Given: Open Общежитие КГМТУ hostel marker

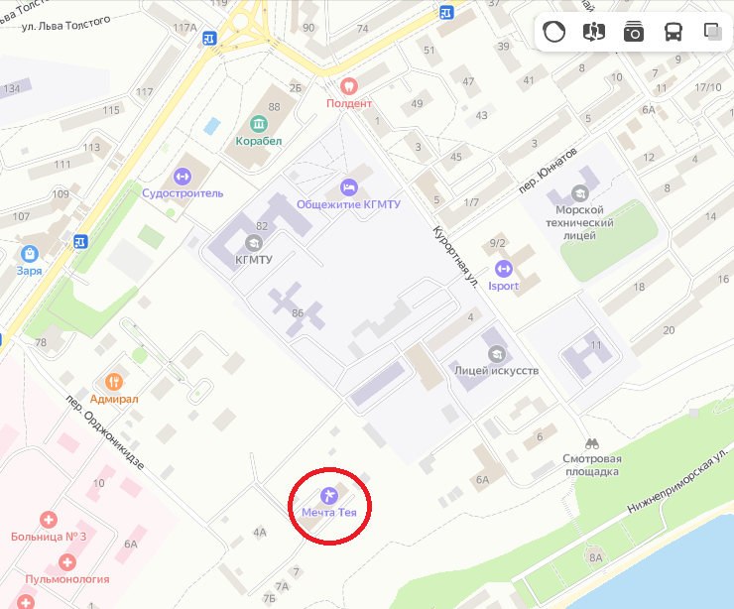Looking at the screenshot, I should click(x=349, y=187).
